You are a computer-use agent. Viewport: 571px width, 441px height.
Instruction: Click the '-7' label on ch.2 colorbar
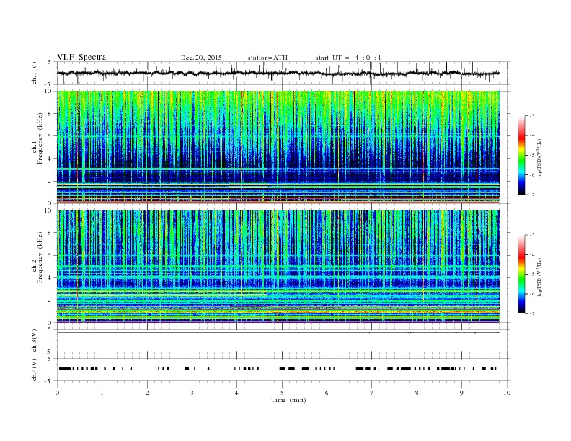[531, 313]
